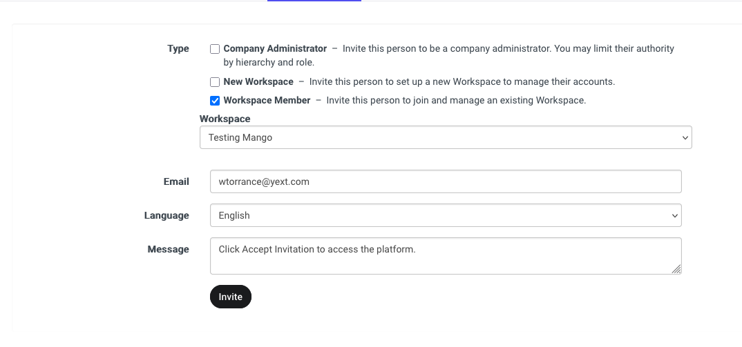Focus the Email field containing wtorrance@yext.com
The image size is (742, 347).
pyautogui.click(x=446, y=181)
